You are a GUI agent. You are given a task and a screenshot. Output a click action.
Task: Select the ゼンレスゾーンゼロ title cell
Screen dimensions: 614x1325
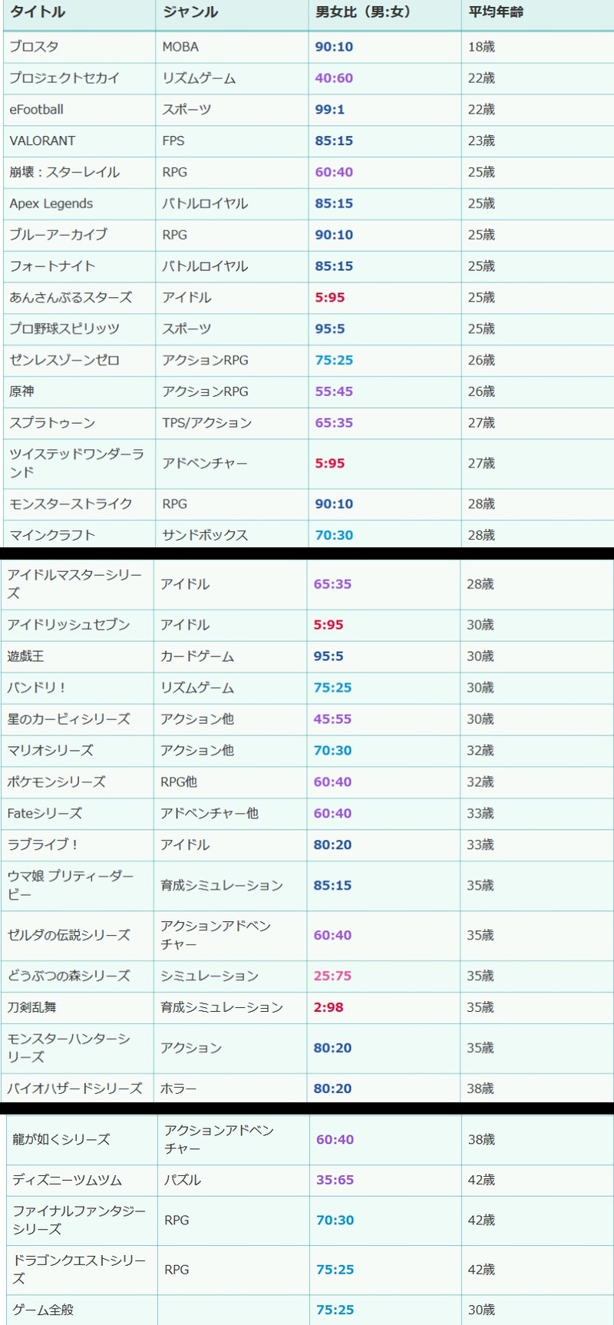pos(79,361)
